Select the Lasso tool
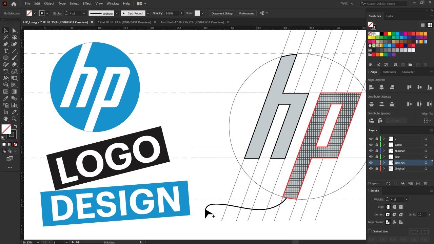Screen dimensions: 434x244 coord(14,37)
